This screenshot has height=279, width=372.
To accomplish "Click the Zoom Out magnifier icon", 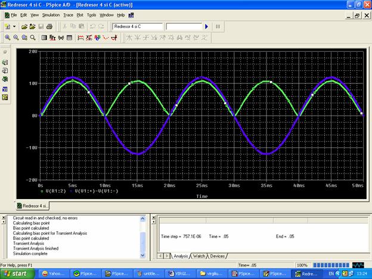I will click(x=15, y=37).
